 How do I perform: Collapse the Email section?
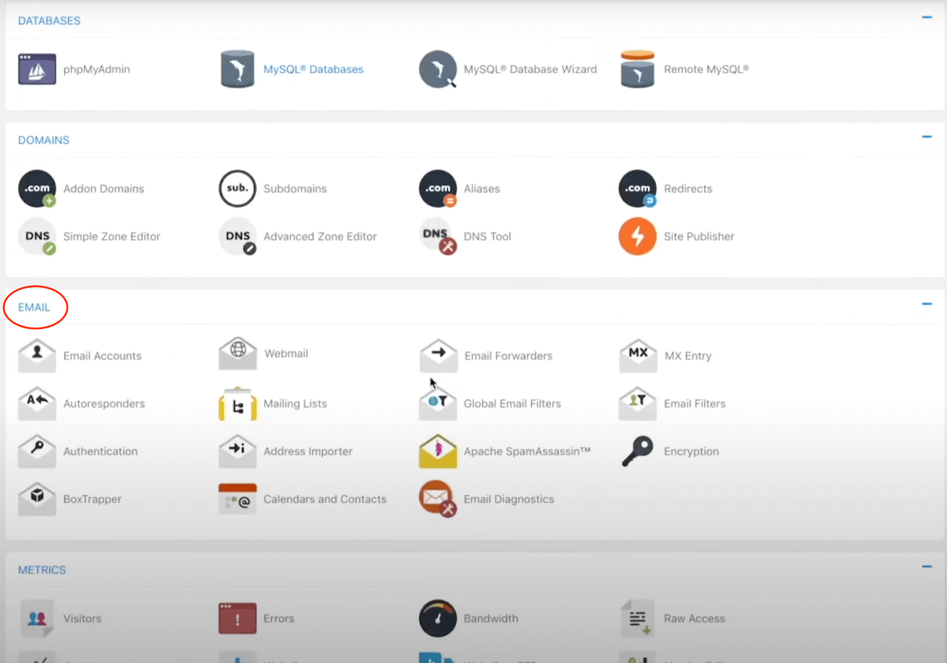[x=927, y=304]
